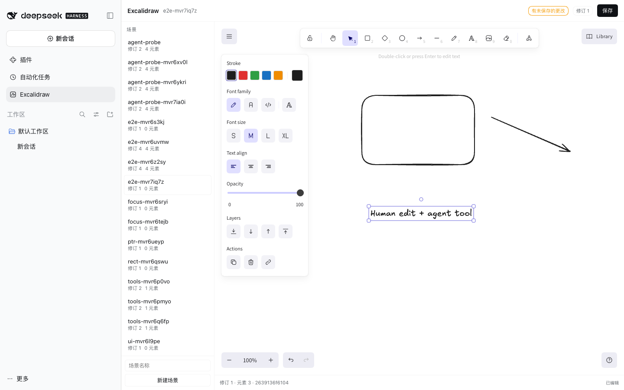
Task: Select the Eraser tool
Action: coord(506,38)
